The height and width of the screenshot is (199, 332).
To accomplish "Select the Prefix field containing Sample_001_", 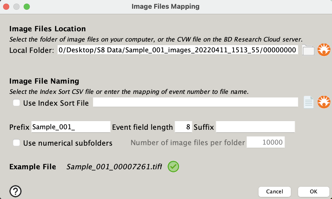I will (x=70, y=127).
